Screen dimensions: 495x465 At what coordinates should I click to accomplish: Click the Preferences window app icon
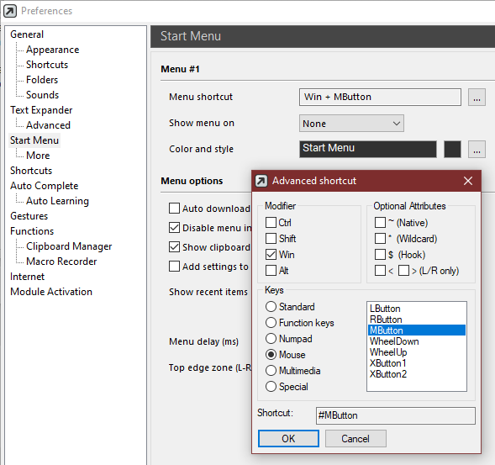[10, 11]
